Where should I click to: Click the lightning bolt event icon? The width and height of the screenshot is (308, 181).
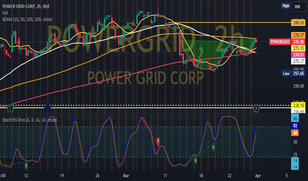coord(256,108)
